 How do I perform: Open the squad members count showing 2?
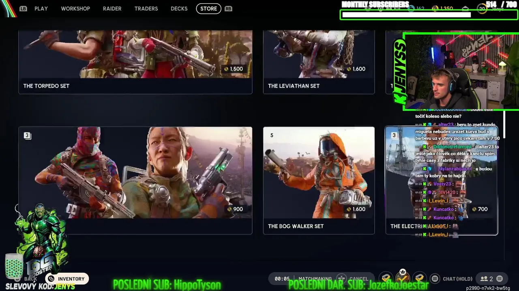(x=487, y=279)
